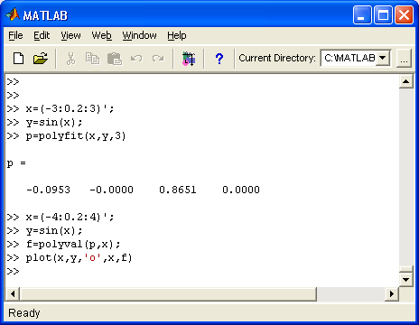Screen dimensions: 419x325
Task: Close the MATLAB window
Action: pos(404,15)
